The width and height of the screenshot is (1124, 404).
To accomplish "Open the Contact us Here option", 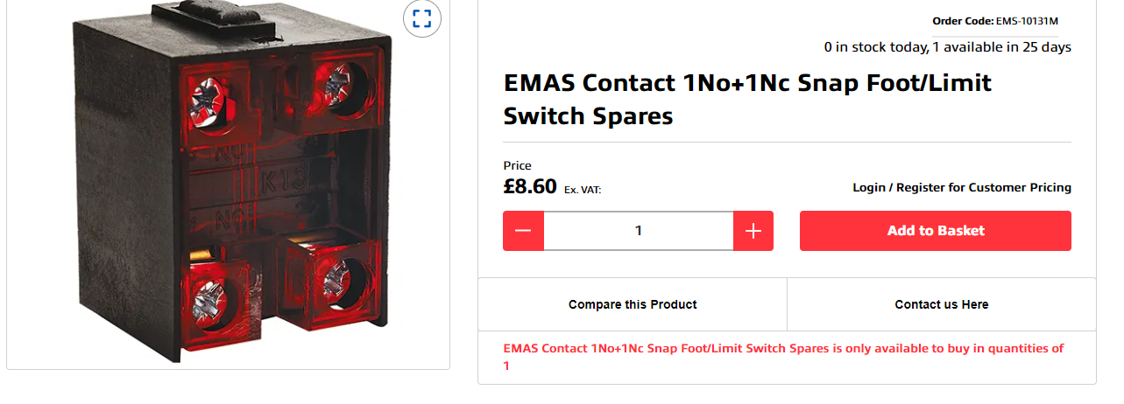I will [942, 304].
